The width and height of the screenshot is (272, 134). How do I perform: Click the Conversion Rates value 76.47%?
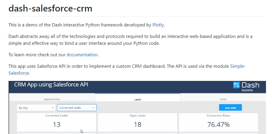pyautogui.click(x=218, y=125)
